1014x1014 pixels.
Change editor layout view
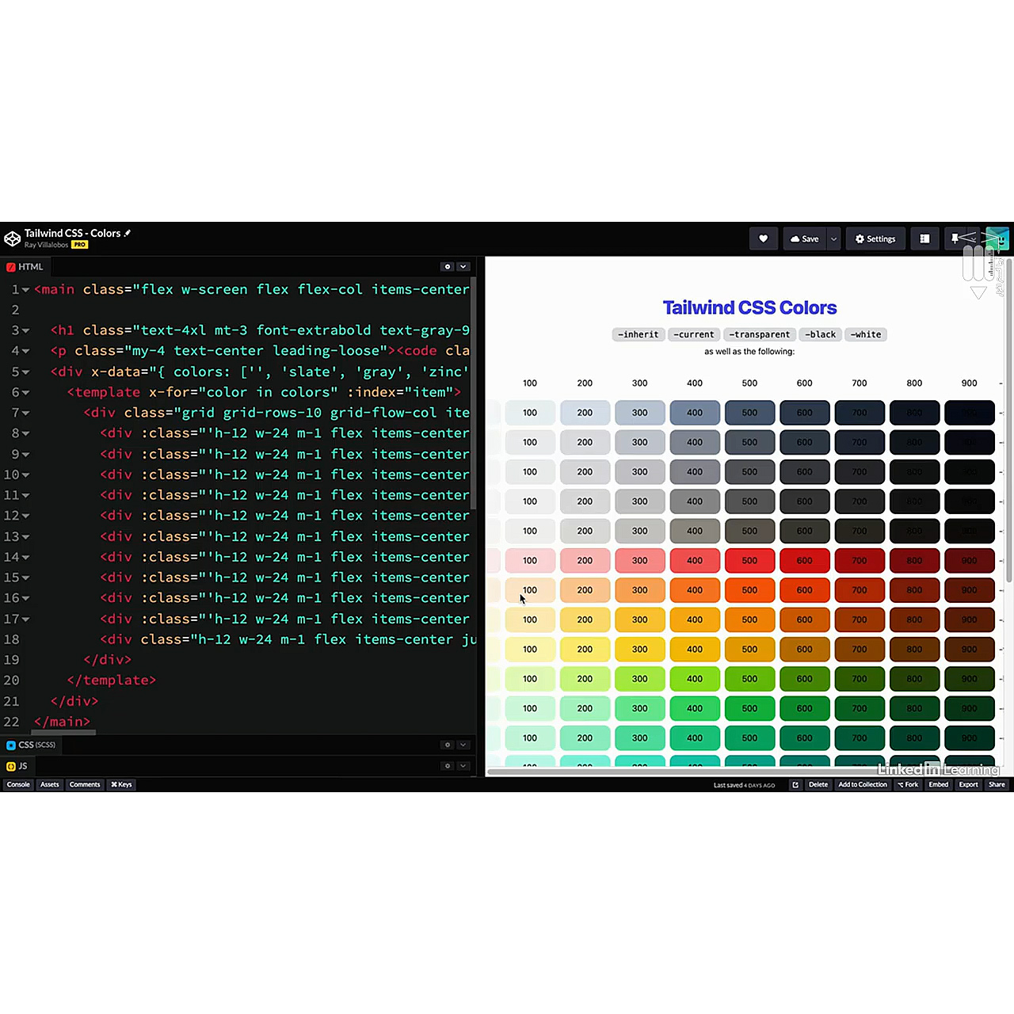(924, 238)
